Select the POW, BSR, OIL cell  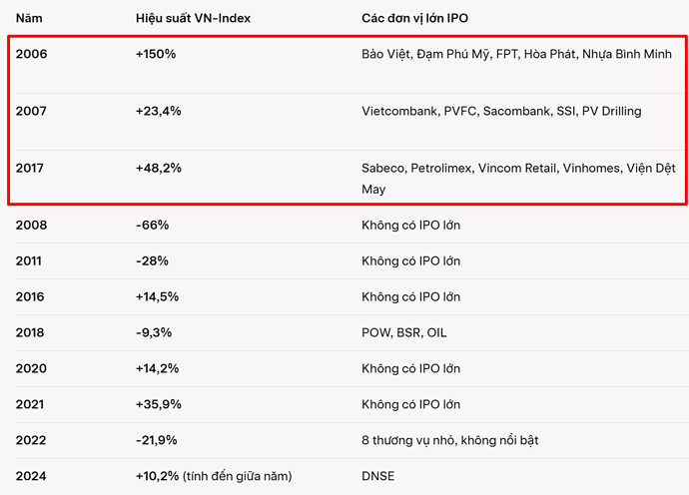[x=403, y=333]
